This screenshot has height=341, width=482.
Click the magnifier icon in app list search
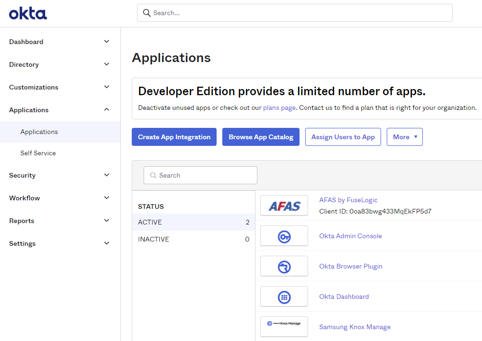(153, 175)
